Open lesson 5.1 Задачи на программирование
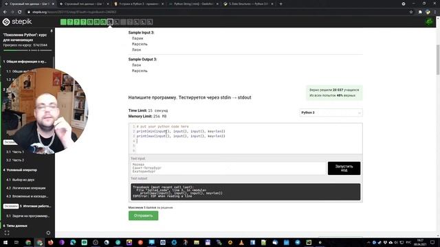The width and height of the screenshot is (440, 247). pyautogui.click(x=27, y=216)
